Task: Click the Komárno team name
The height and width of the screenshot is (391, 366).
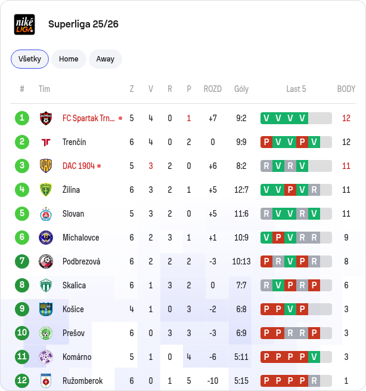Action: tap(77, 357)
